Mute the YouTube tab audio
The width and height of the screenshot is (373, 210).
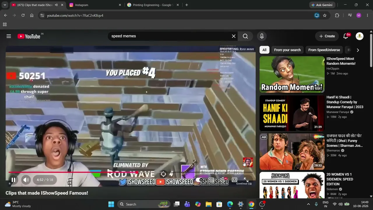pyautogui.click(x=56, y=5)
